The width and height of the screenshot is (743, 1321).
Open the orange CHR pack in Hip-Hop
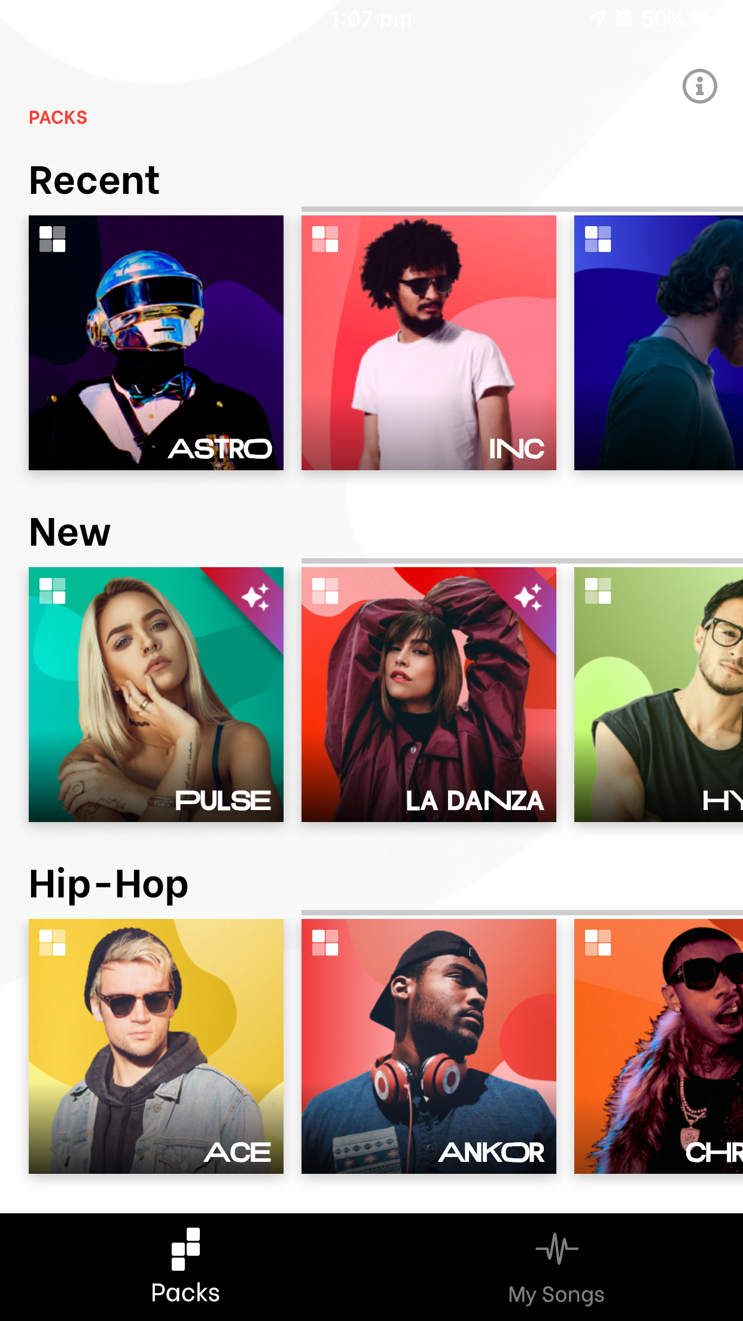click(659, 1046)
